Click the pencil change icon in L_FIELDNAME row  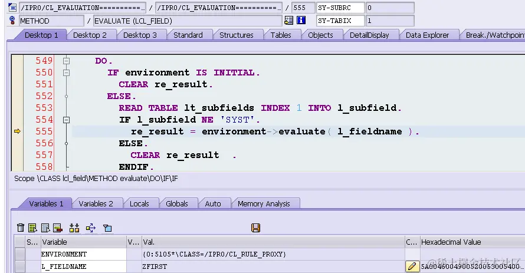coord(412,267)
